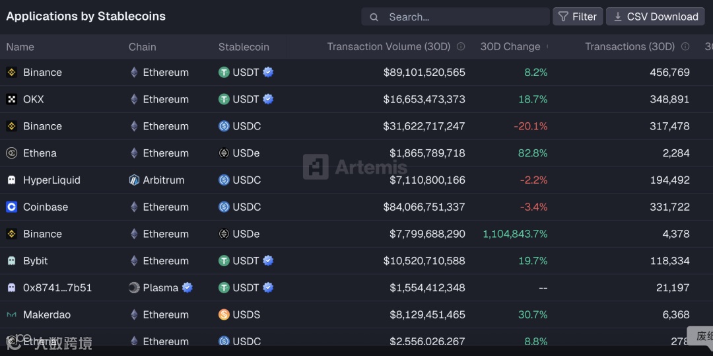The height and width of the screenshot is (356, 713).
Task: Click info icon beside Transaction Volume (30D)
Action: 461,47
